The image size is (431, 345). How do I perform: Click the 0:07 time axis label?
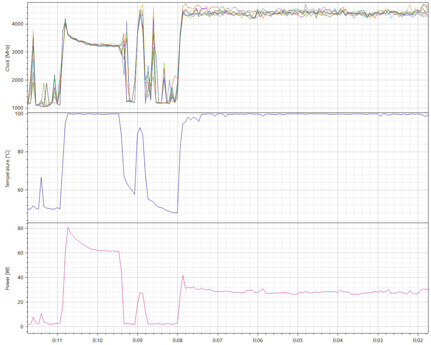tap(217, 340)
